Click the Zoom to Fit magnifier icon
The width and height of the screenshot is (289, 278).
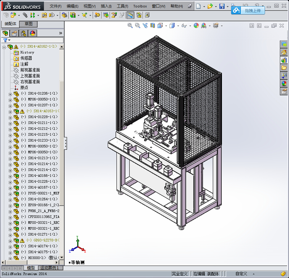130,25
